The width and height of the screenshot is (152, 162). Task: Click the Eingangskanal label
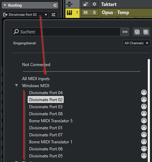(x=25, y=43)
